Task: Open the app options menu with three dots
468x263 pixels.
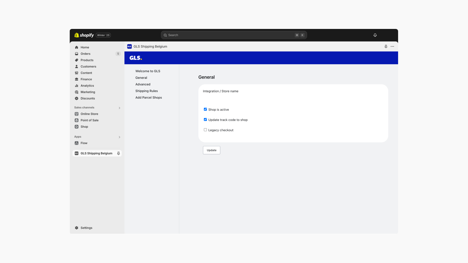Action: 392,46
